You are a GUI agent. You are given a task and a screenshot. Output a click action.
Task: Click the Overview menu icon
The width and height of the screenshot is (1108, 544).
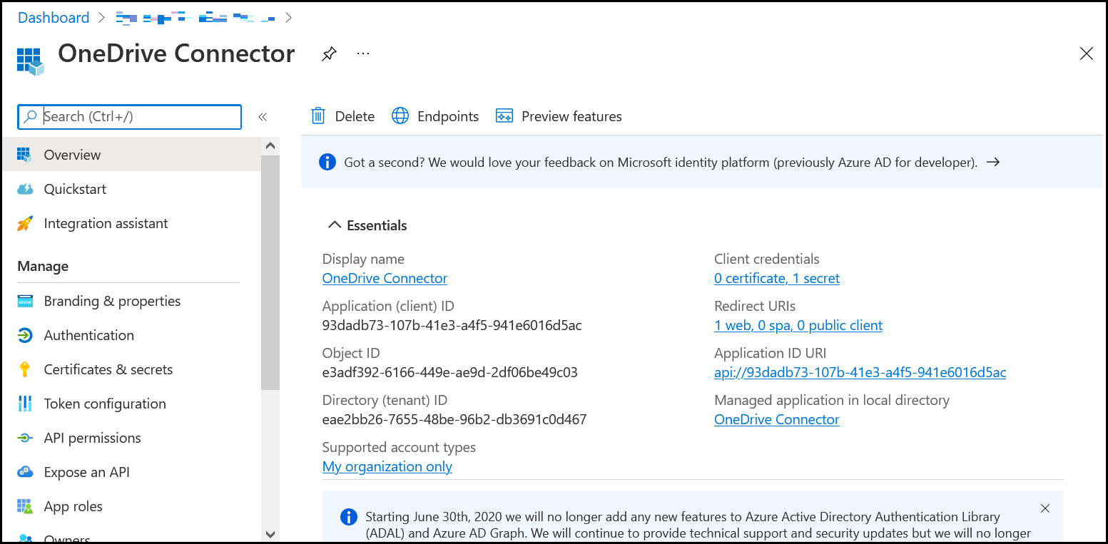pos(24,155)
